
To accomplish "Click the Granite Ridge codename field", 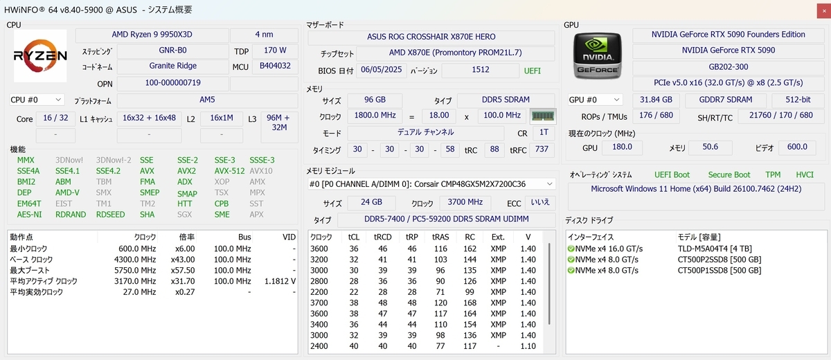I will (x=173, y=66).
